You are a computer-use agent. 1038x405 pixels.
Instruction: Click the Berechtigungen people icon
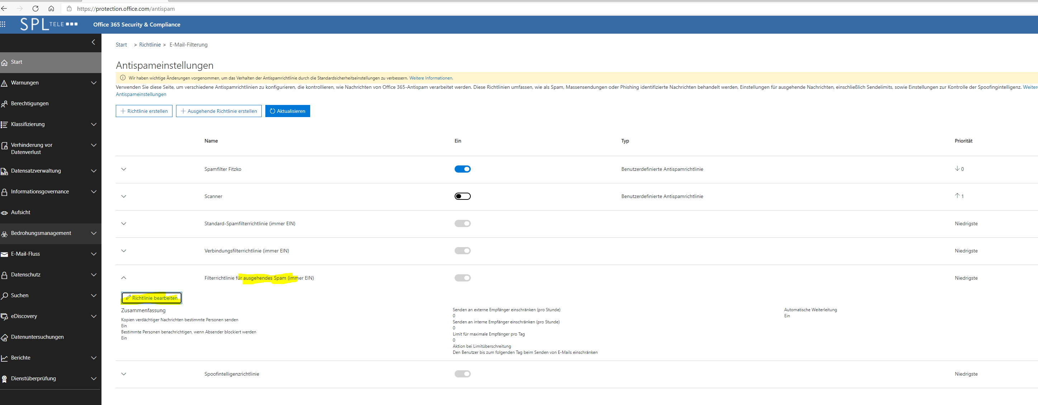tap(4, 104)
